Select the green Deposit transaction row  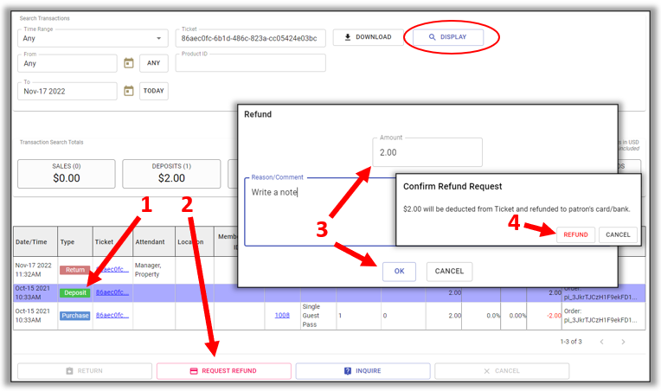coord(74,292)
